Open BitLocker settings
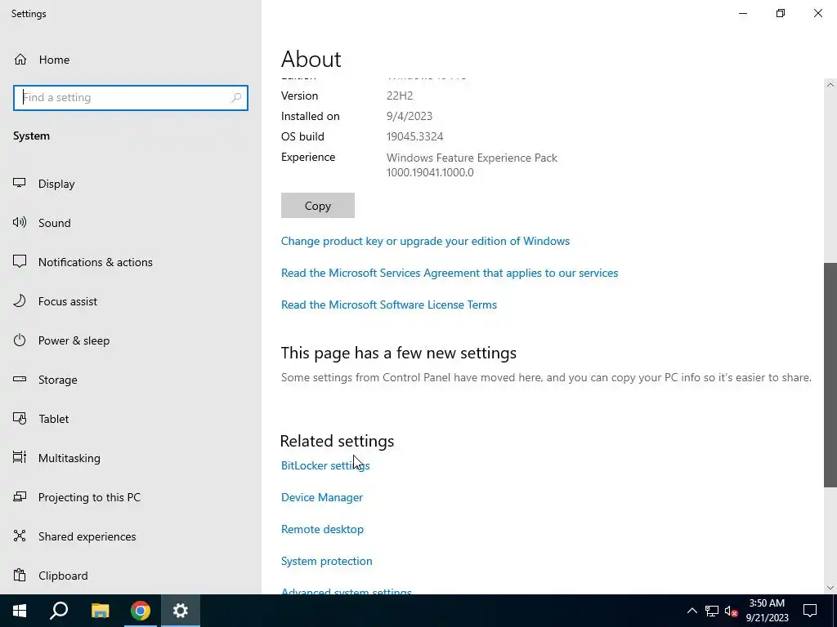 pos(325,465)
